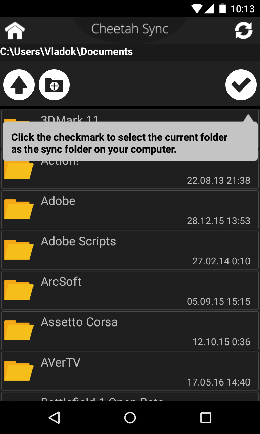Image resolution: width=260 pixels, height=434 pixels.
Task: Open the Adobe Scripts folder
Action: tap(130, 250)
